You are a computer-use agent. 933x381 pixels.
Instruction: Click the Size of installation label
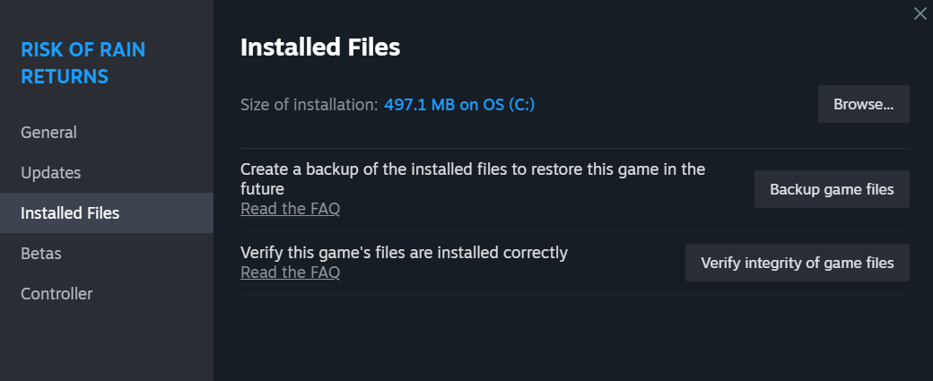coord(309,105)
